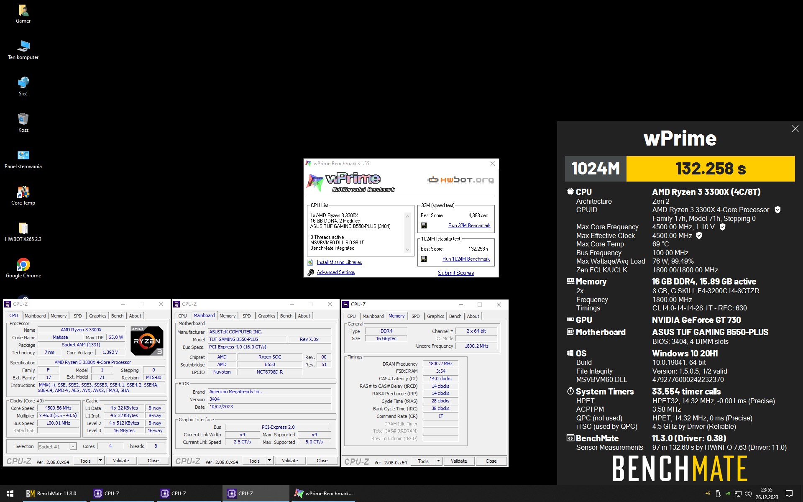The height and width of the screenshot is (502, 803).
Task: Click the network icon in the system tray
Action: point(738,494)
